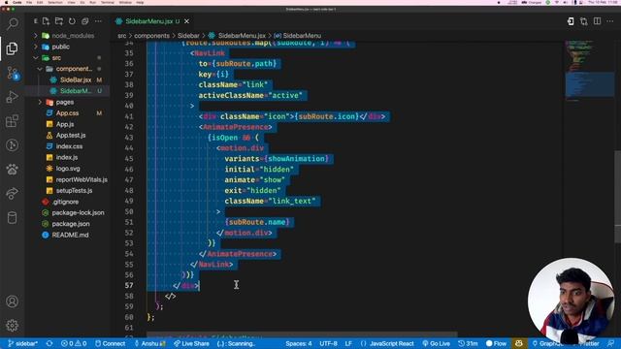The height and width of the screenshot is (349, 621).
Task: Click components in the breadcrumb path
Action: coord(151,36)
